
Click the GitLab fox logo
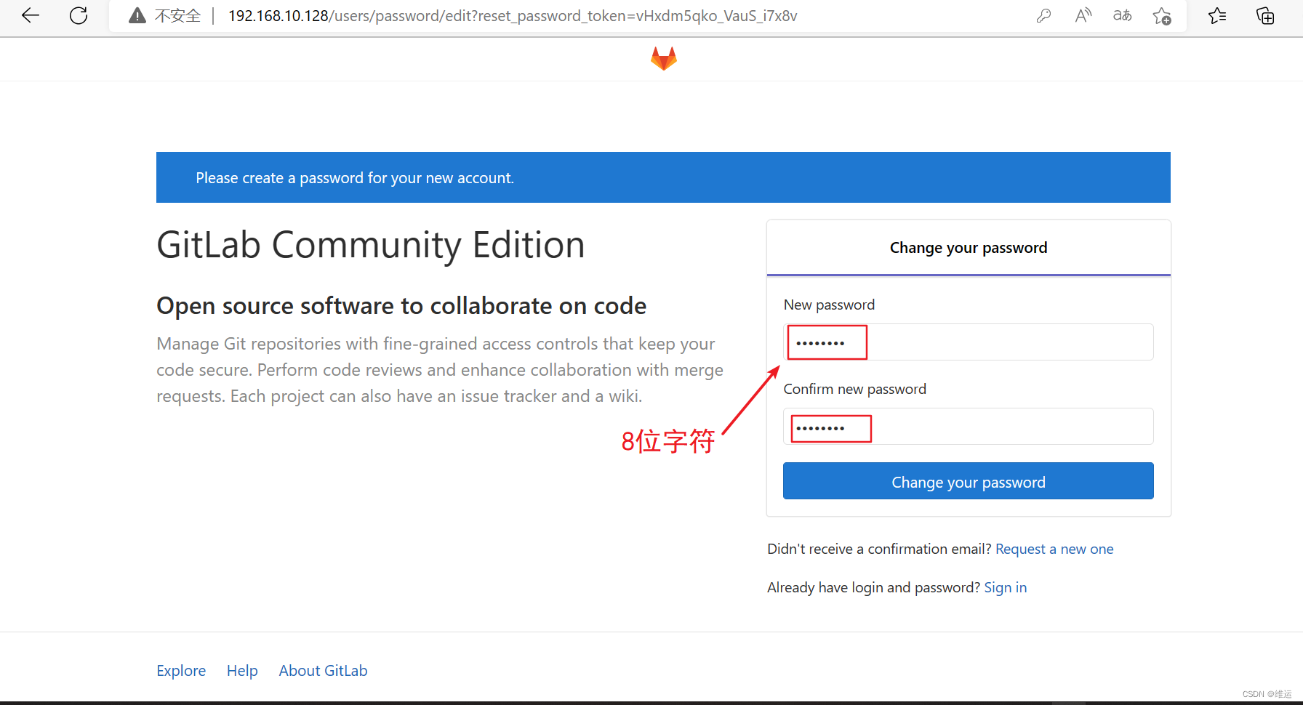point(664,59)
